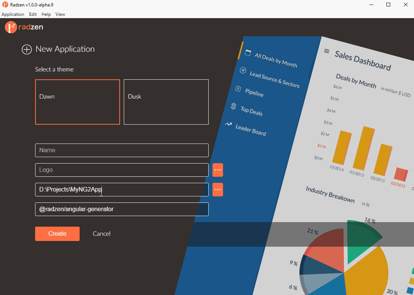Image resolution: width=414 pixels, height=295 pixels.
Task: Click the Top Deals dollar icon
Action: pyautogui.click(x=233, y=106)
